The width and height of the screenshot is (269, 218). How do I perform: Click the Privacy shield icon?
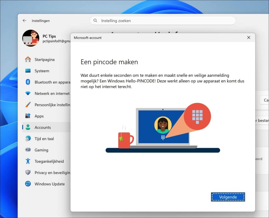coord(28,172)
